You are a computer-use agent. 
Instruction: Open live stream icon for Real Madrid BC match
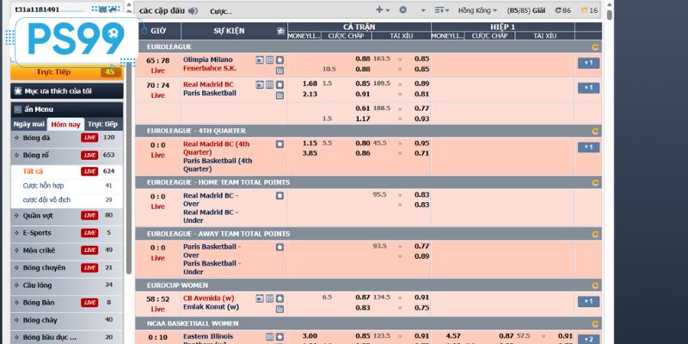pyautogui.click(x=260, y=84)
